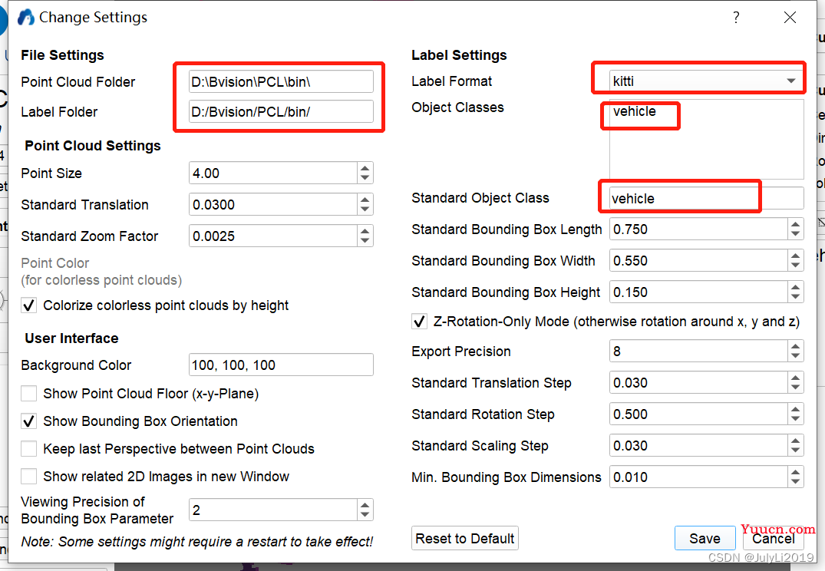The image size is (825, 571).
Task: Decrease Standard Translation value
Action: (x=365, y=210)
